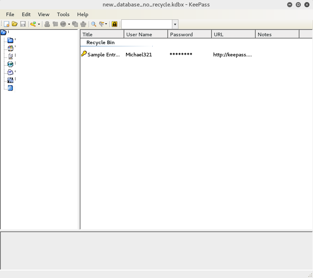Lock the workspace with the padlock icon

pyautogui.click(x=115, y=24)
